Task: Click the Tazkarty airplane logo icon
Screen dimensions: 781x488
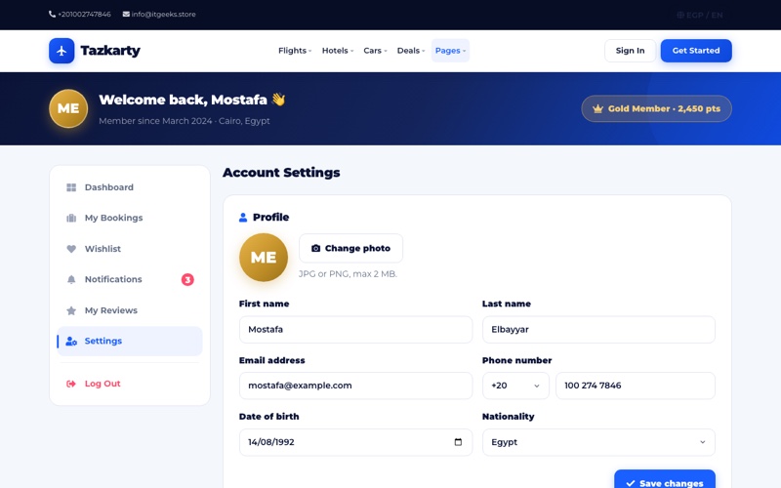Action: tap(62, 51)
